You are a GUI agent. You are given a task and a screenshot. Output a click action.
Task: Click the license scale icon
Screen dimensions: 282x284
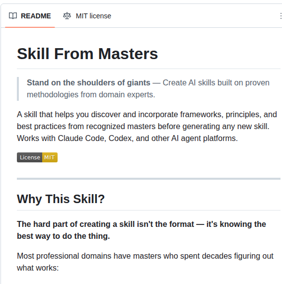click(x=67, y=16)
